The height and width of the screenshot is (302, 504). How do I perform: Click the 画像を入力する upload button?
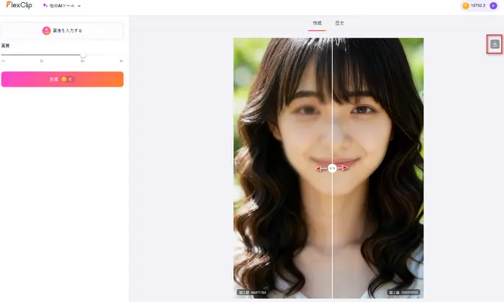pos(63,30)
